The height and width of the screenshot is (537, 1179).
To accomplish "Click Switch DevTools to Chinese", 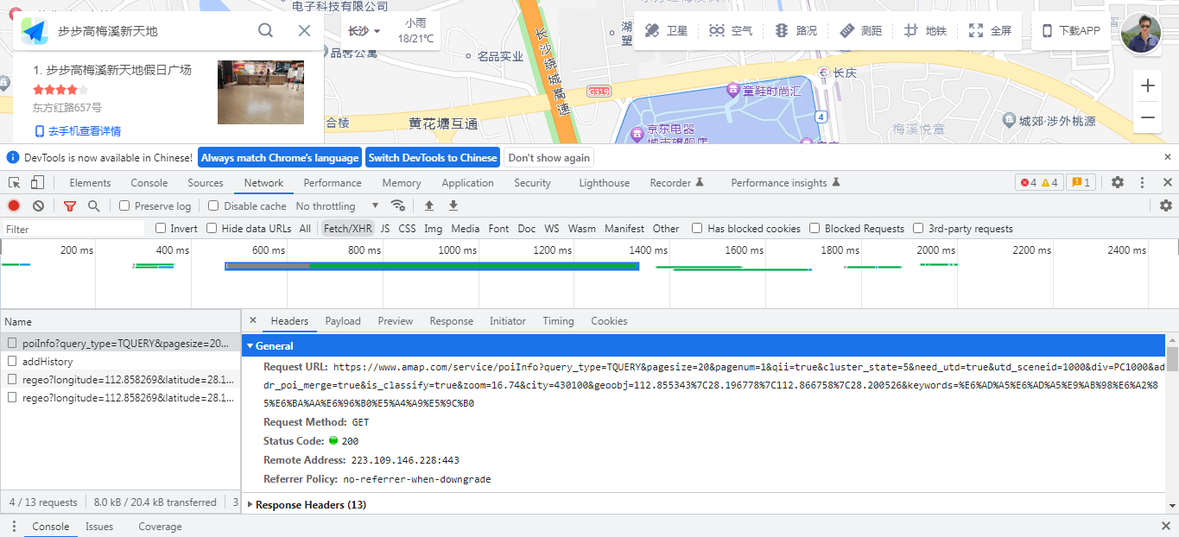I will pyautogui.click(x=433, y=157).
